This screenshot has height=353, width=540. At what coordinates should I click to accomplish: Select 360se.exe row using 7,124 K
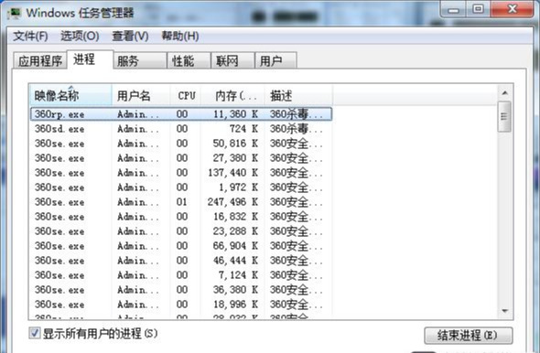pyautogui.click(x=181, y=275)
